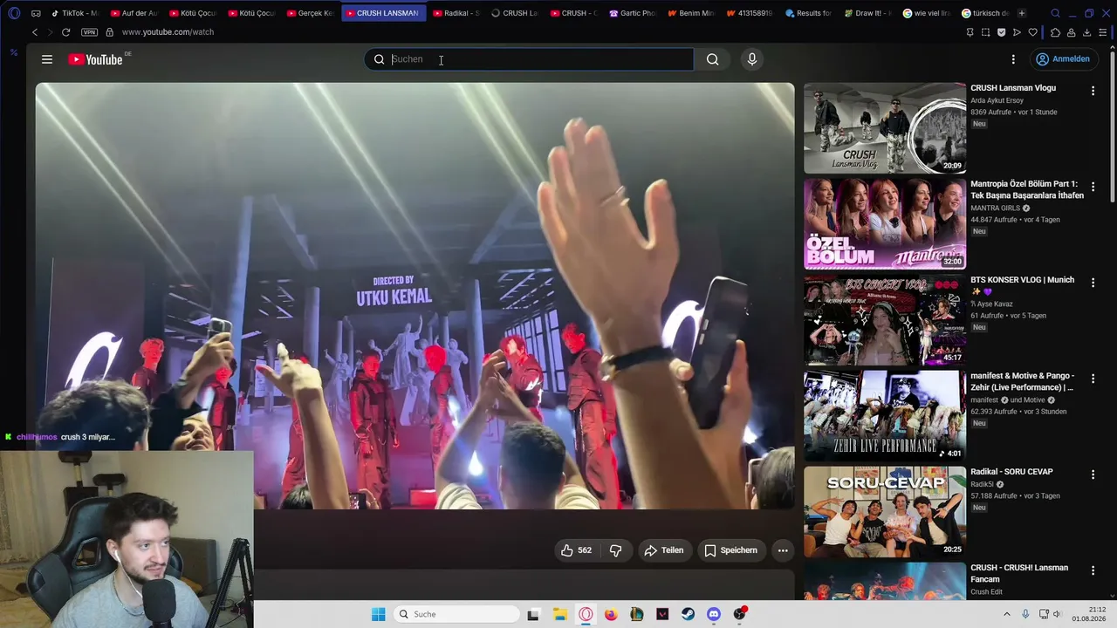The height and width of the screenshot is (628, 1117).
Task: Open taskbar volume speaker icon
Action: point(1056,614)
